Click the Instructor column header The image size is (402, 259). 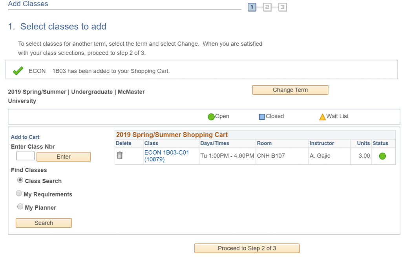322,144
